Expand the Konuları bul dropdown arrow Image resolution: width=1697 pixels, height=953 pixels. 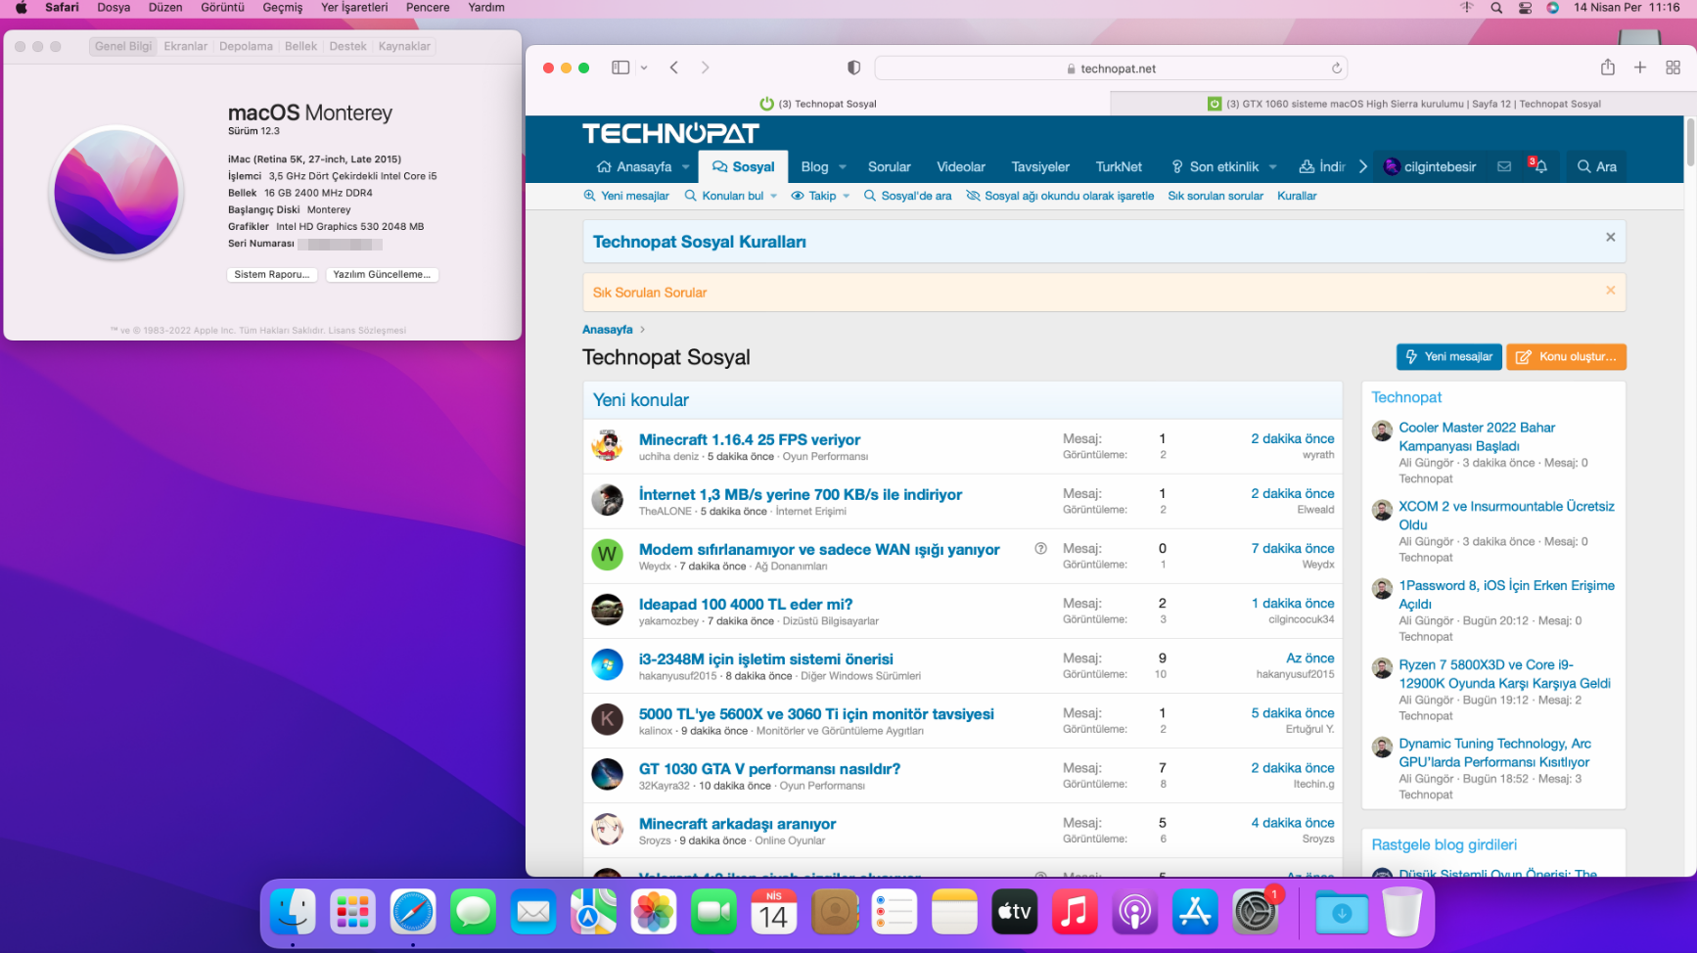coord(773,196)
